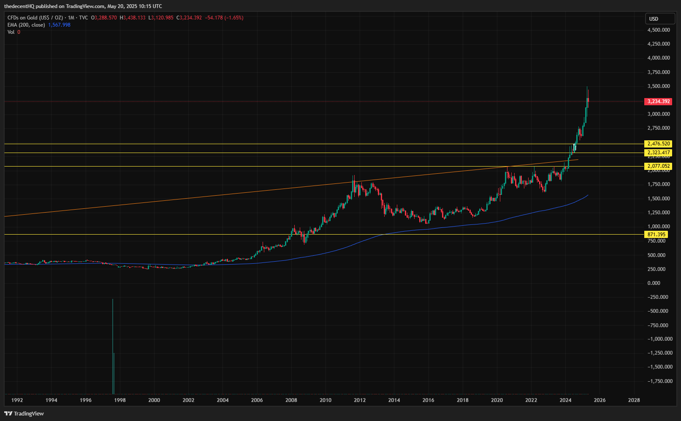This screenshot has height=421, width=681.
Task: Click the 2020 year label on time axis
Action: coord(497,400)
